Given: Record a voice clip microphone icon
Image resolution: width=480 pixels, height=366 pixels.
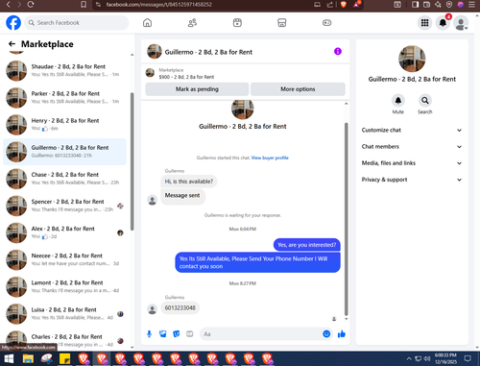Looking at the screenshot, I should 149,334.
